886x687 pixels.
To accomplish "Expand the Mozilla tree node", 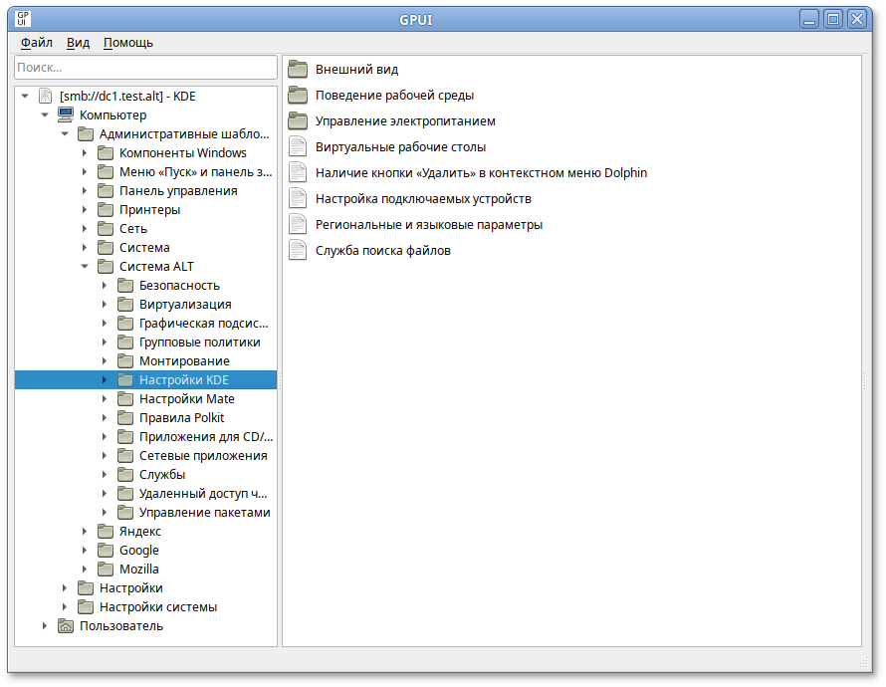I will point(86,569).
